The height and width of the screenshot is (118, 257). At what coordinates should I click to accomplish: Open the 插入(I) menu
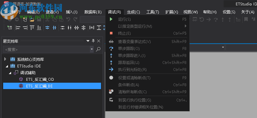pos(71,12)
